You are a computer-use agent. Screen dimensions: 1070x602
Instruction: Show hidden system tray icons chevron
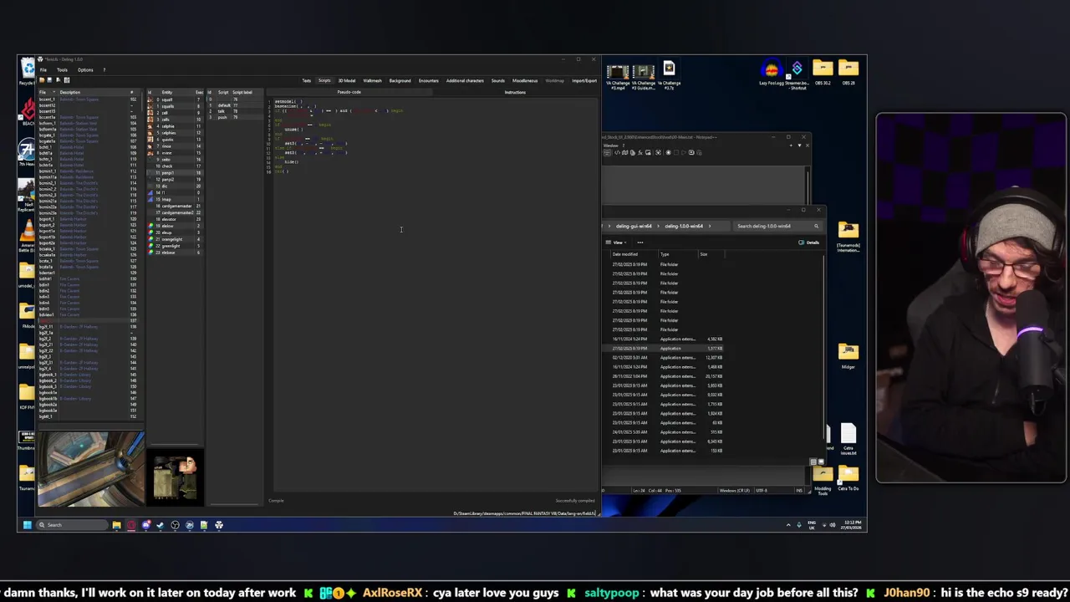(x=787, y=525)
